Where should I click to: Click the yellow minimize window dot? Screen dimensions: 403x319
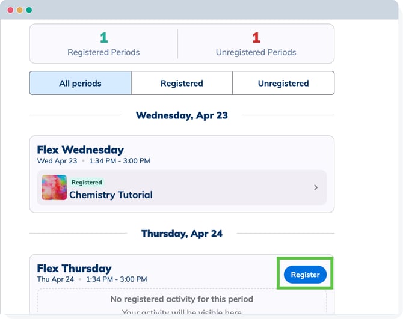(x=19, y=10)
